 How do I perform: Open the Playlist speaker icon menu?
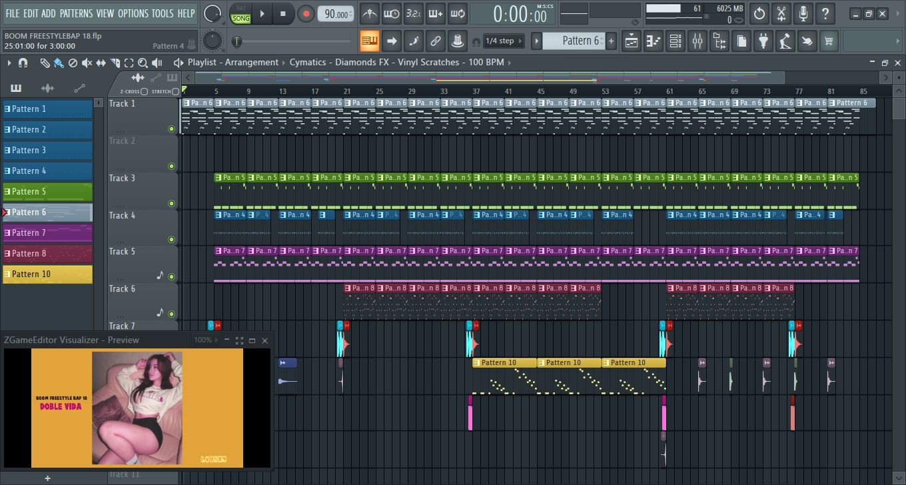[x=178, y=63]
